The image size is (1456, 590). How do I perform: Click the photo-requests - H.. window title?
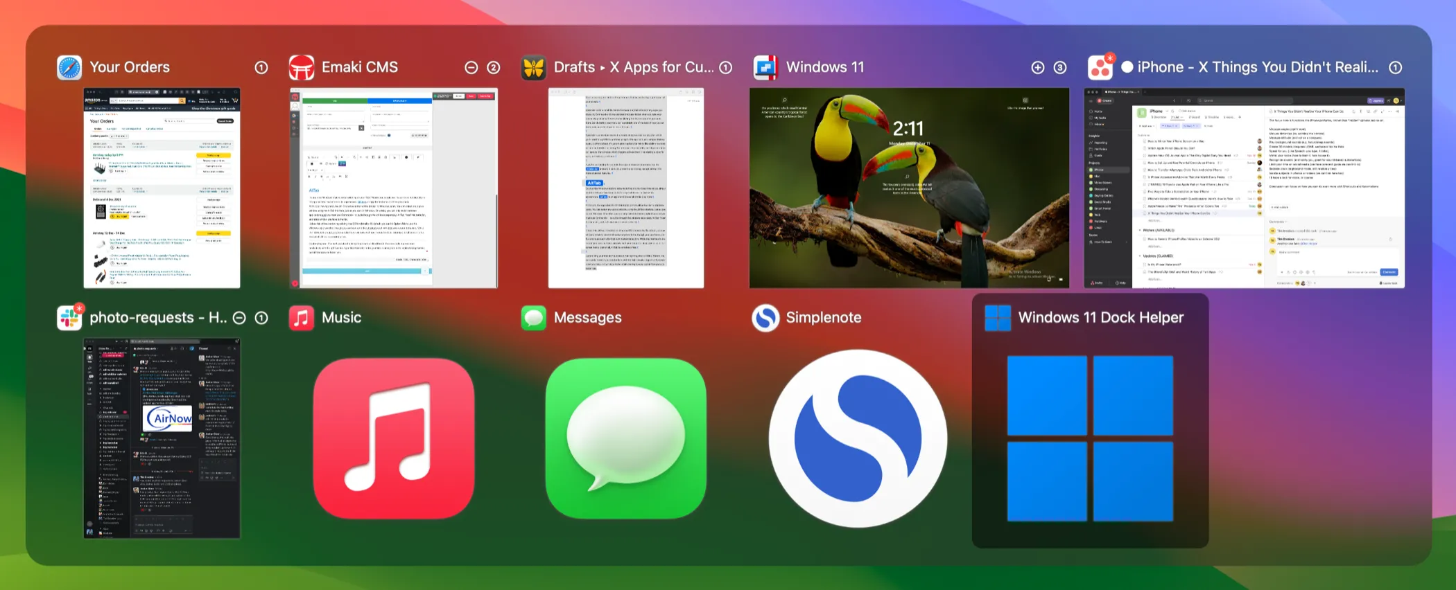pyautogui.click(x=158, y=318)
